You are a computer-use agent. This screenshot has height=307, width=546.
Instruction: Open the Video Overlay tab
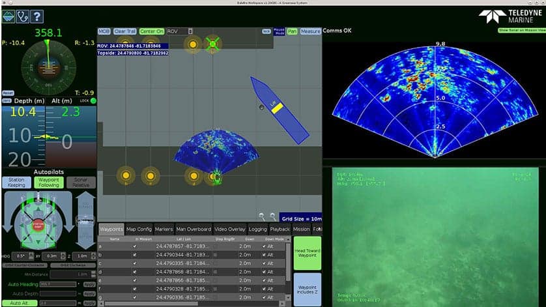point(230,229)
